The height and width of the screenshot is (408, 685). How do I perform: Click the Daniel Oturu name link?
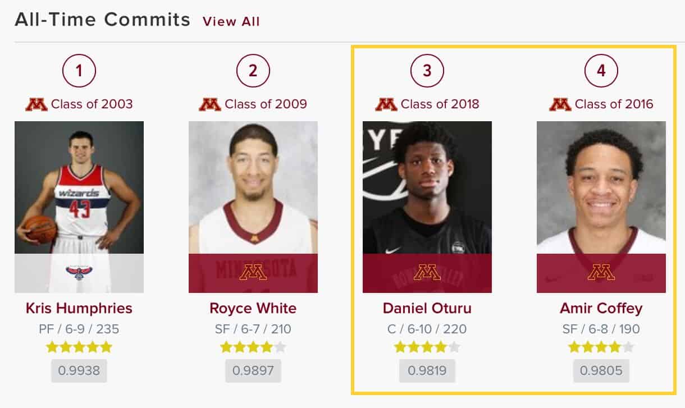427,308
